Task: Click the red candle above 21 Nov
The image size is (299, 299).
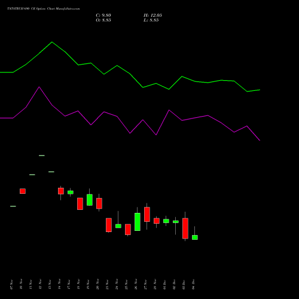Action: click(109, 225)
